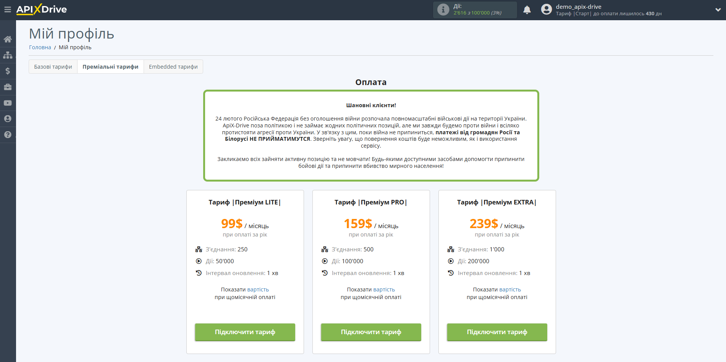Viewport: 726px width, 362px height.
Task: Click the interval clock icon in Premium EXTRA card
Action: pos(451,273)
